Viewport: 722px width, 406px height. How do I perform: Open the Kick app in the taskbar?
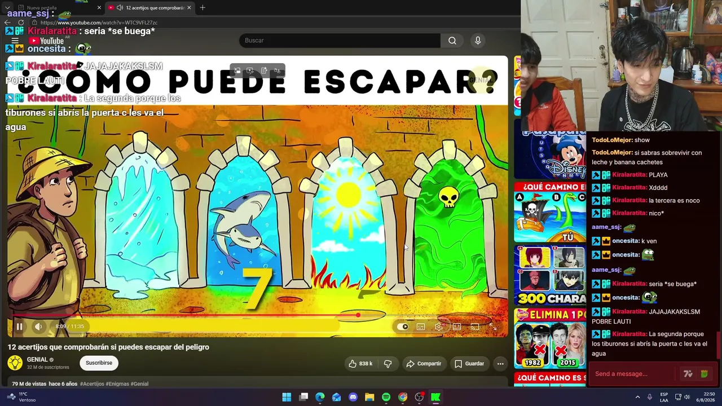[436, 398]
